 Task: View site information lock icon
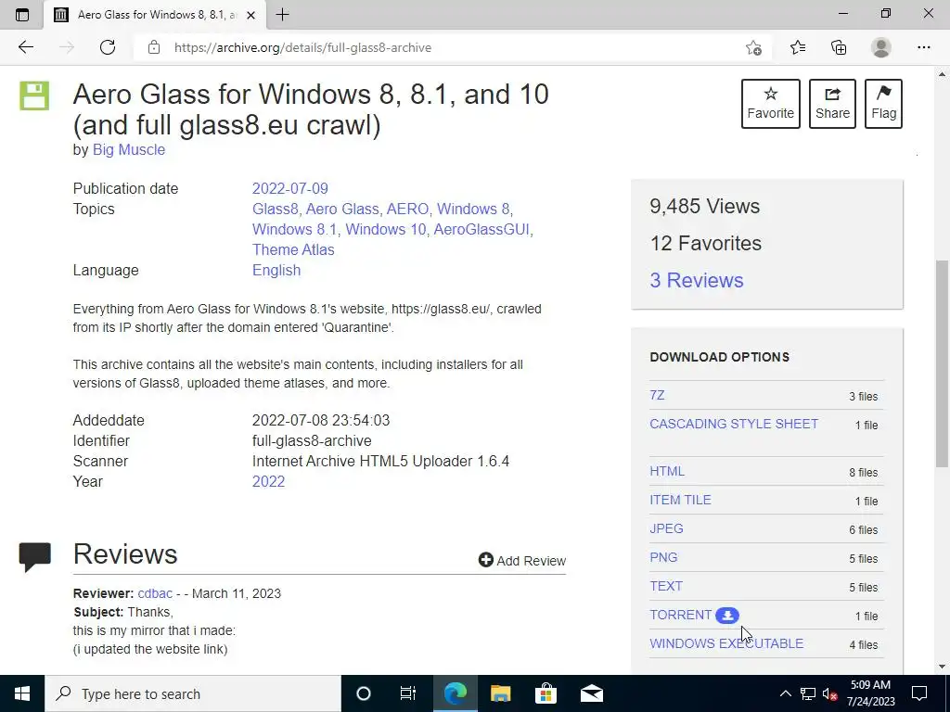(154, 47)
